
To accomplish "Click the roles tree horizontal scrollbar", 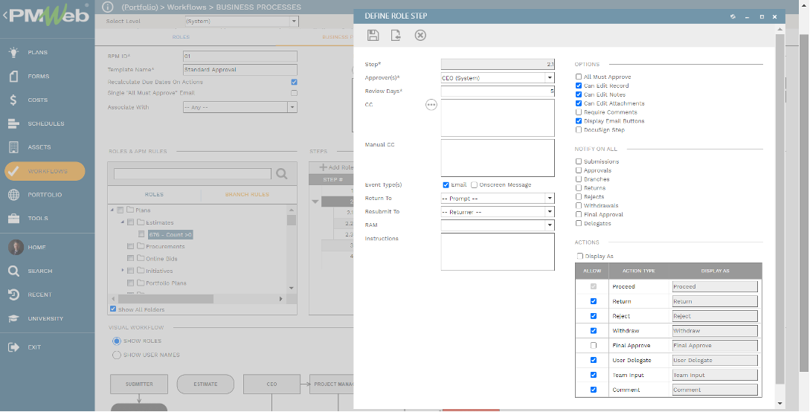I will [x=165, y=299].
